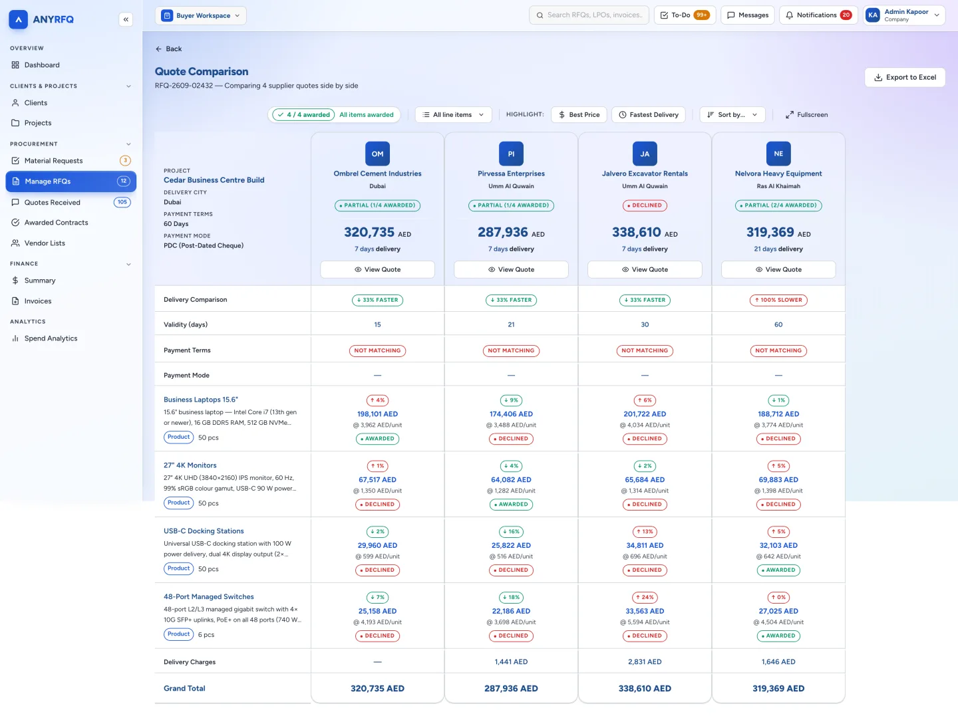The image size is (958, 716).
Task: Toggle Fullscreen mode
Action: tap(807, 115)
